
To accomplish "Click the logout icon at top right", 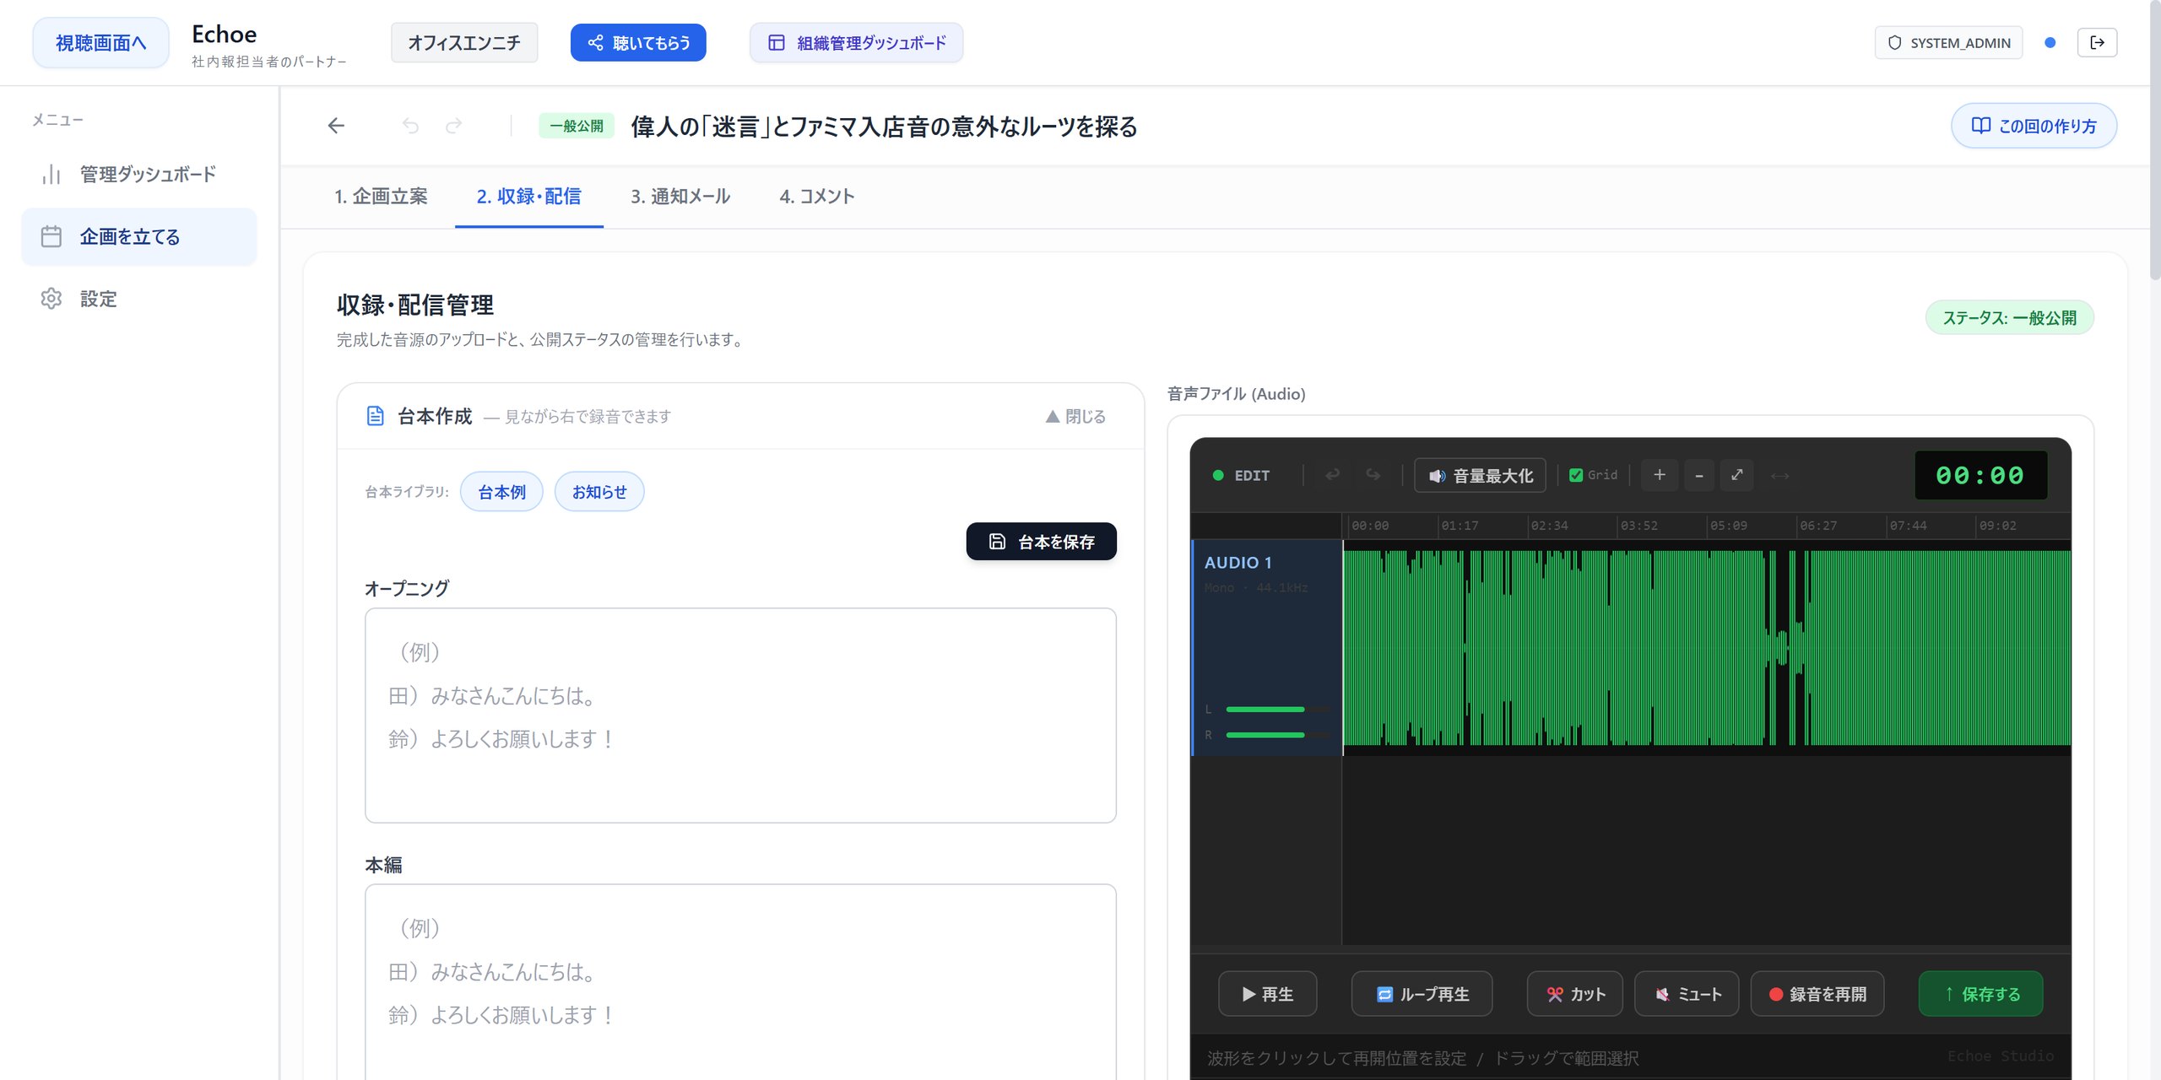I will [2097, 42].
